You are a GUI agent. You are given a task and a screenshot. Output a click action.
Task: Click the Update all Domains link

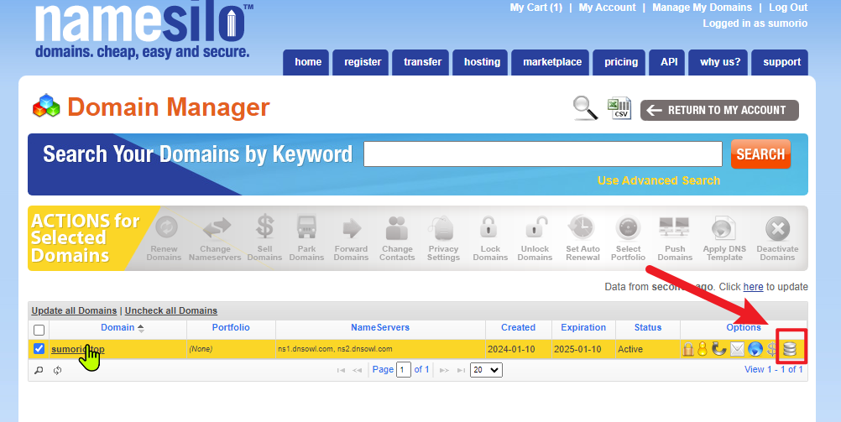point(74,310)
